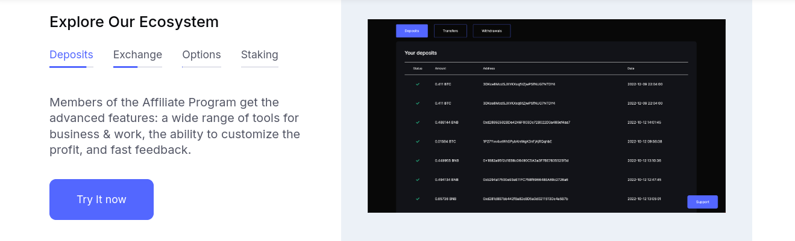
Task: Switch to the Exchange tab
Action: 137,55
